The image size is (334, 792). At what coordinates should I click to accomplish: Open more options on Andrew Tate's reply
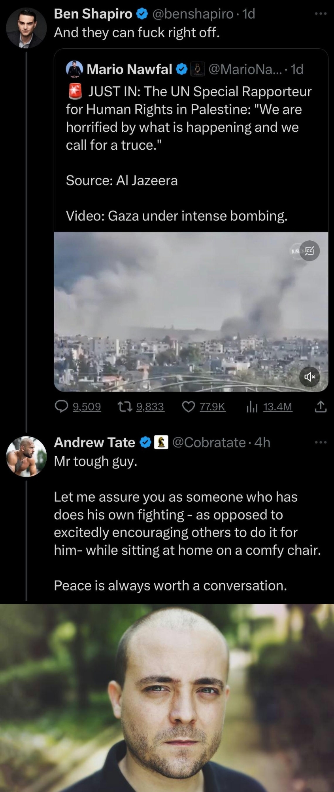[321, 442]
